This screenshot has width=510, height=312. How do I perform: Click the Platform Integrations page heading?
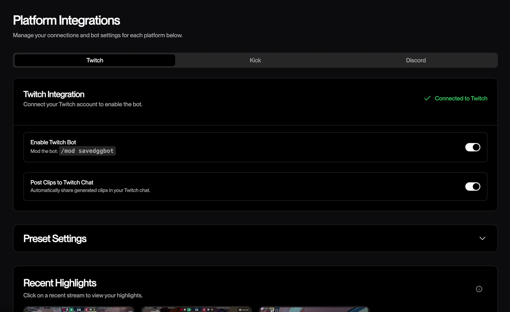[x=66, y=21]
